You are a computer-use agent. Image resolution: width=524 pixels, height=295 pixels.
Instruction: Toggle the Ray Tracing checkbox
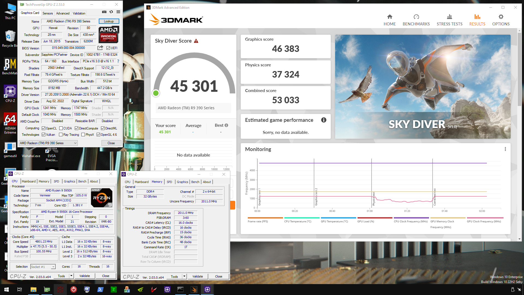(61, 135)
